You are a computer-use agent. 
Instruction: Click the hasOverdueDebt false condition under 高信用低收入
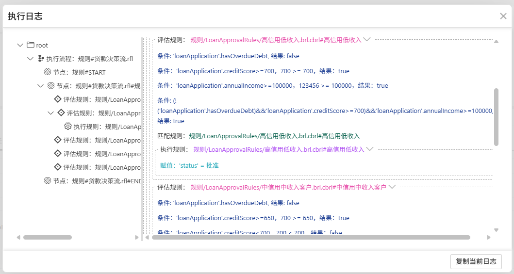click(x=228, y=56)
